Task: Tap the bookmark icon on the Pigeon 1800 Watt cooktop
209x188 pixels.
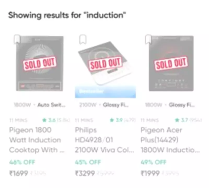Action: [x=17, y=40]
